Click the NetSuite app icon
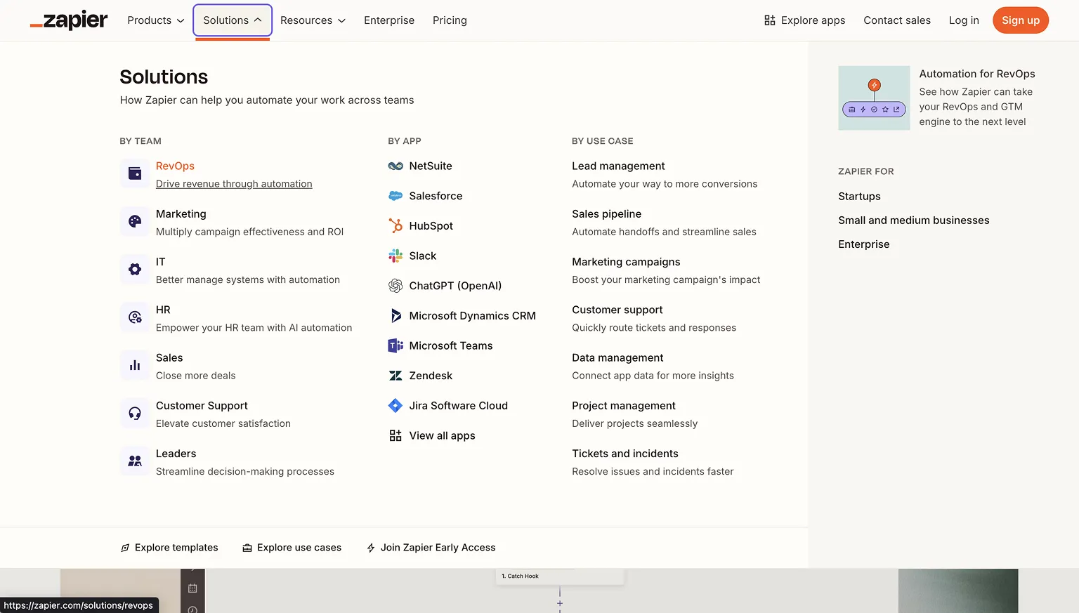The width and height of the screenshot is (1079, 613). click(x=395, y=166)
